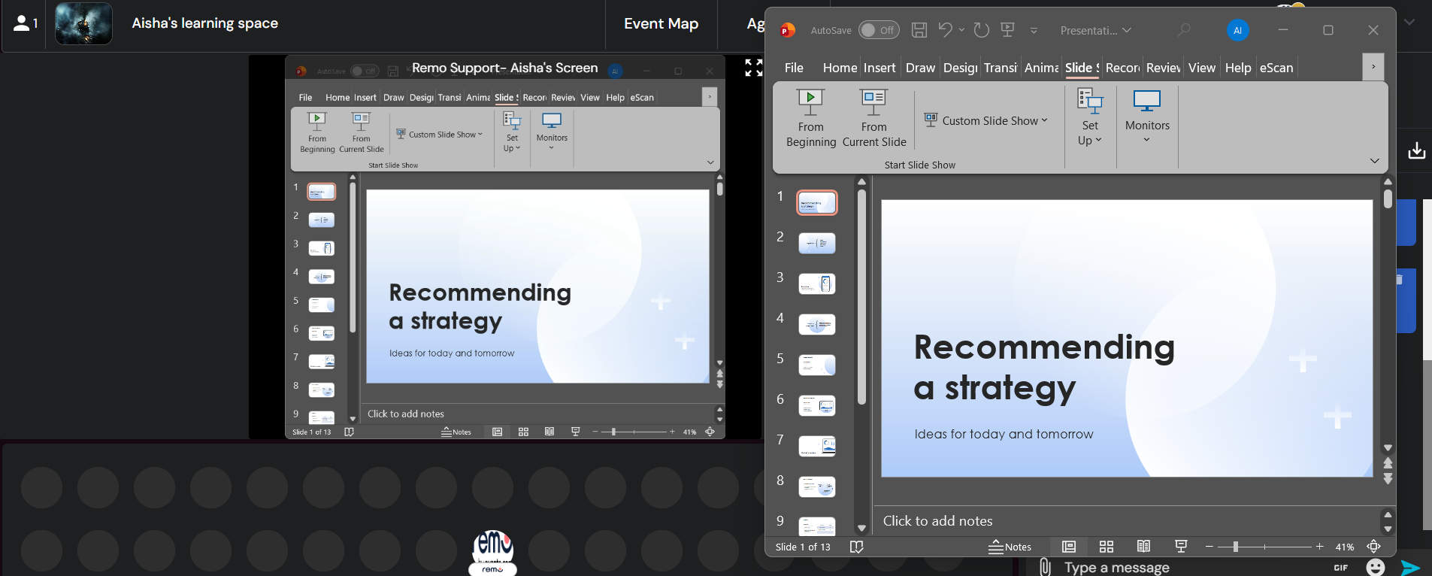Select slide 4 thumbnail in slide panel
This screenshot has width=1432, height=576.
pyautogui.click(x=817, y=325)
